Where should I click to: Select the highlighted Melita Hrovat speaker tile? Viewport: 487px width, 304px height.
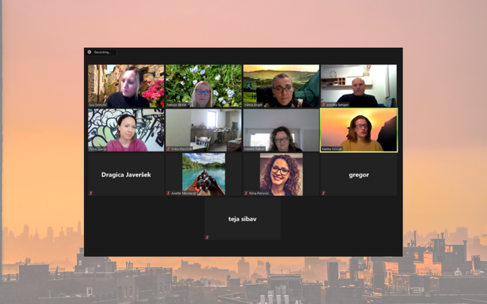coord(358,130)
